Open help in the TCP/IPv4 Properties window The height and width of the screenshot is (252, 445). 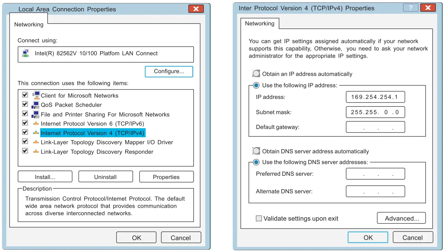point(411,8)
